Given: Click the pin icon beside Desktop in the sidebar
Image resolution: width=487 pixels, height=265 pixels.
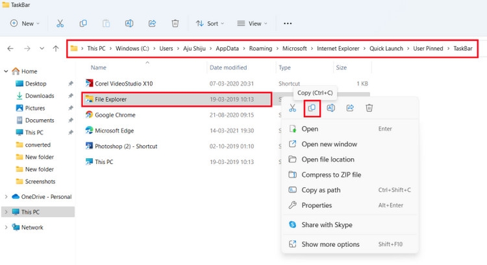Looking at the screenshot, I should click(71, 84).
